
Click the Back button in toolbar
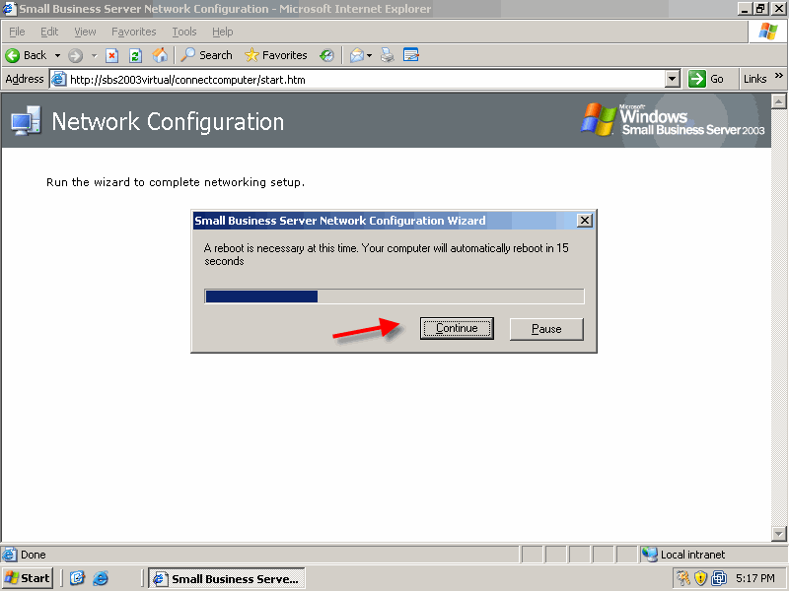click(27, 55)
